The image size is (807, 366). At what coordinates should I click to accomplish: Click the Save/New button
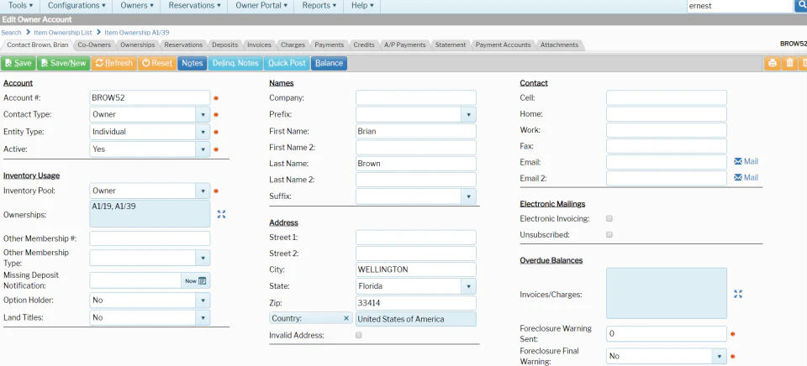coord(64,63)
